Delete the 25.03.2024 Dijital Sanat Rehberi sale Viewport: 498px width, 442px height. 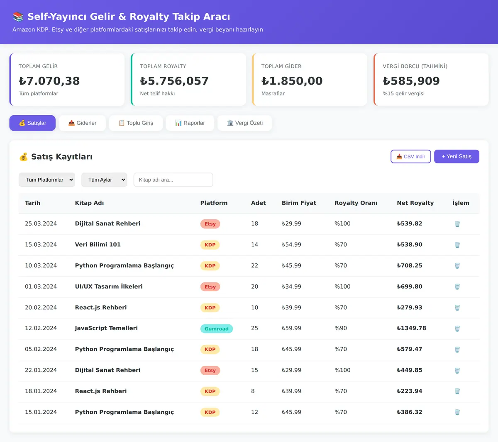pyautogui.click(x=457, y=224)
